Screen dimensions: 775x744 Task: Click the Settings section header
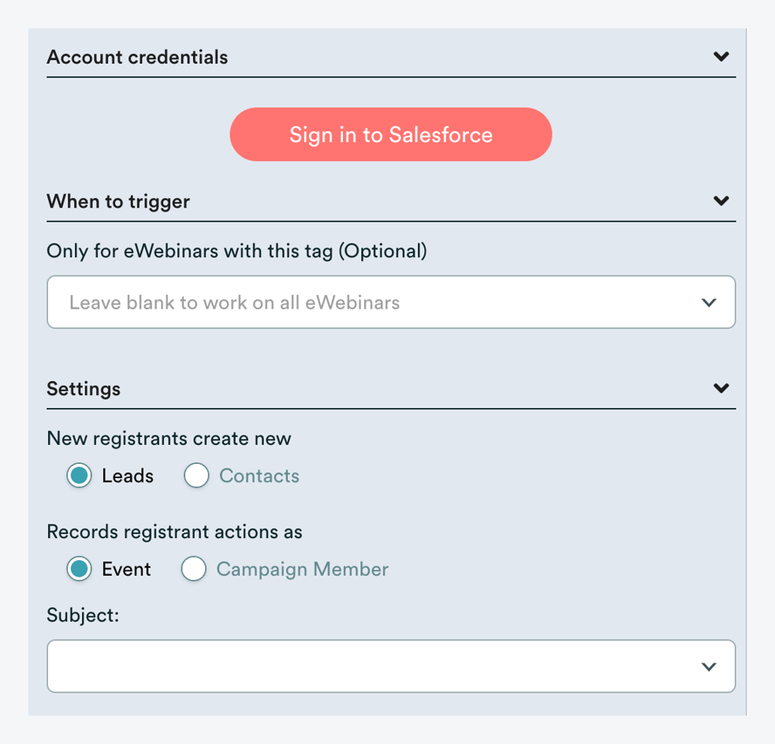(x=84, y=388)
